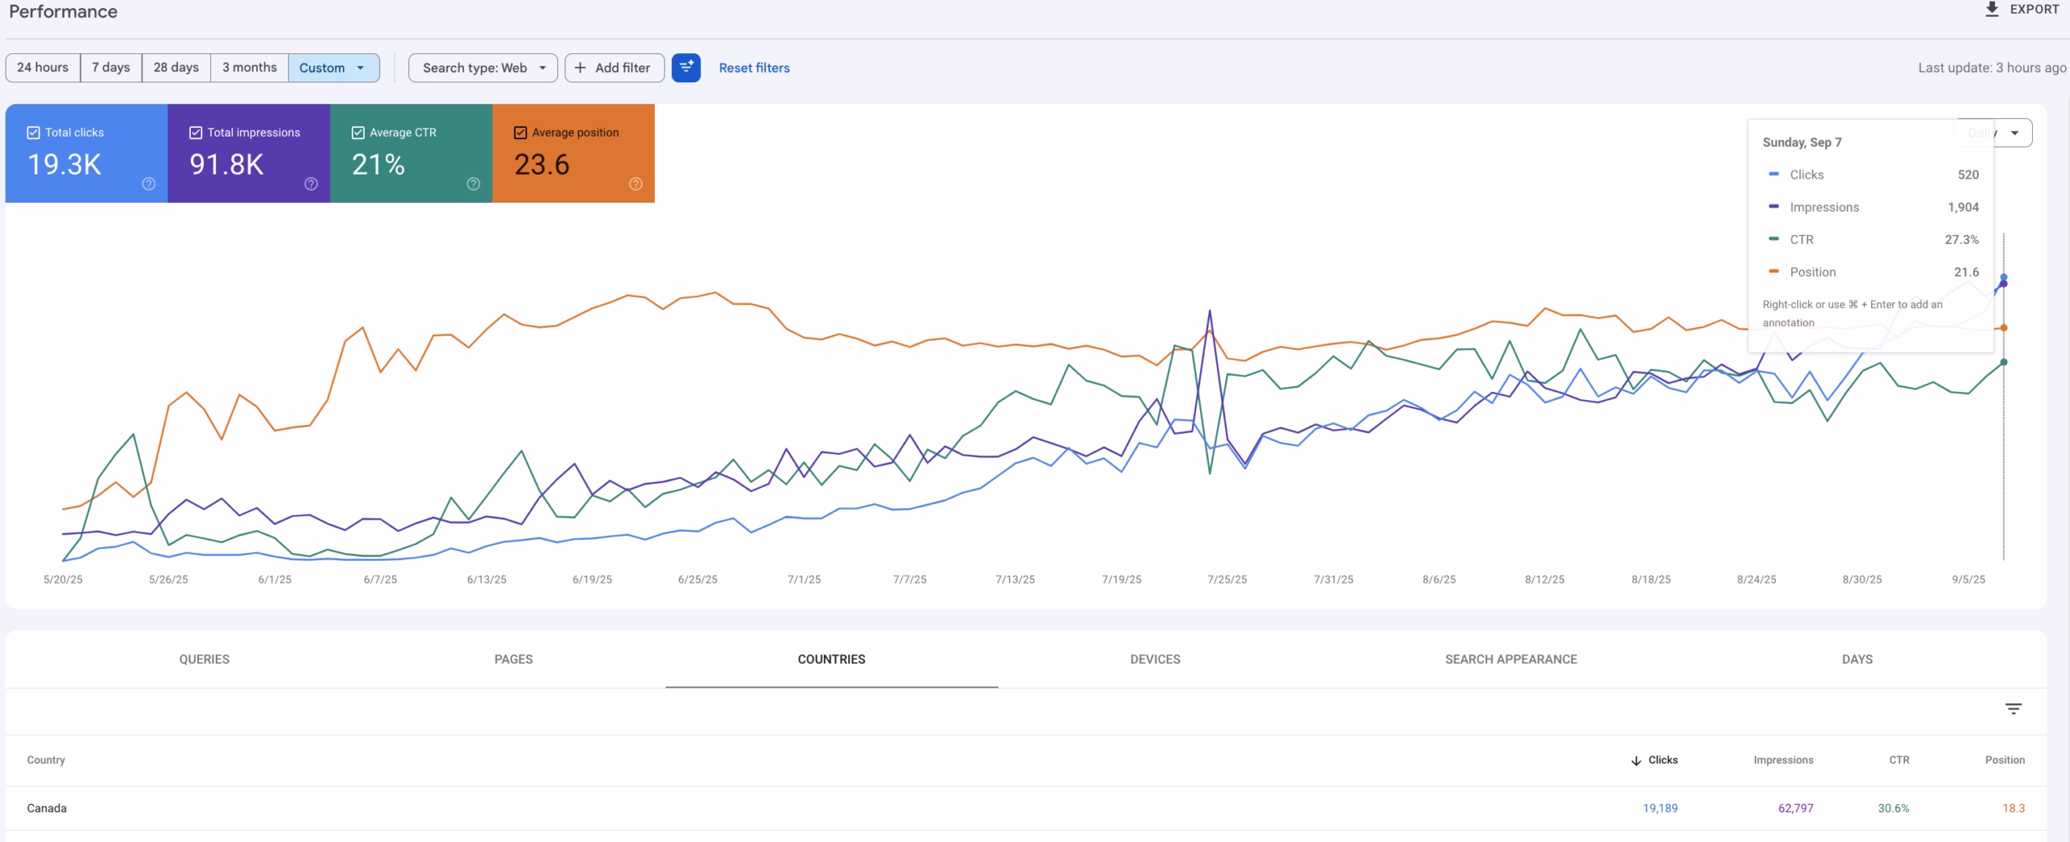
Task: Uncheck the Total clicks checkbox
Action: pyautogui.click(x=33, y=132)
